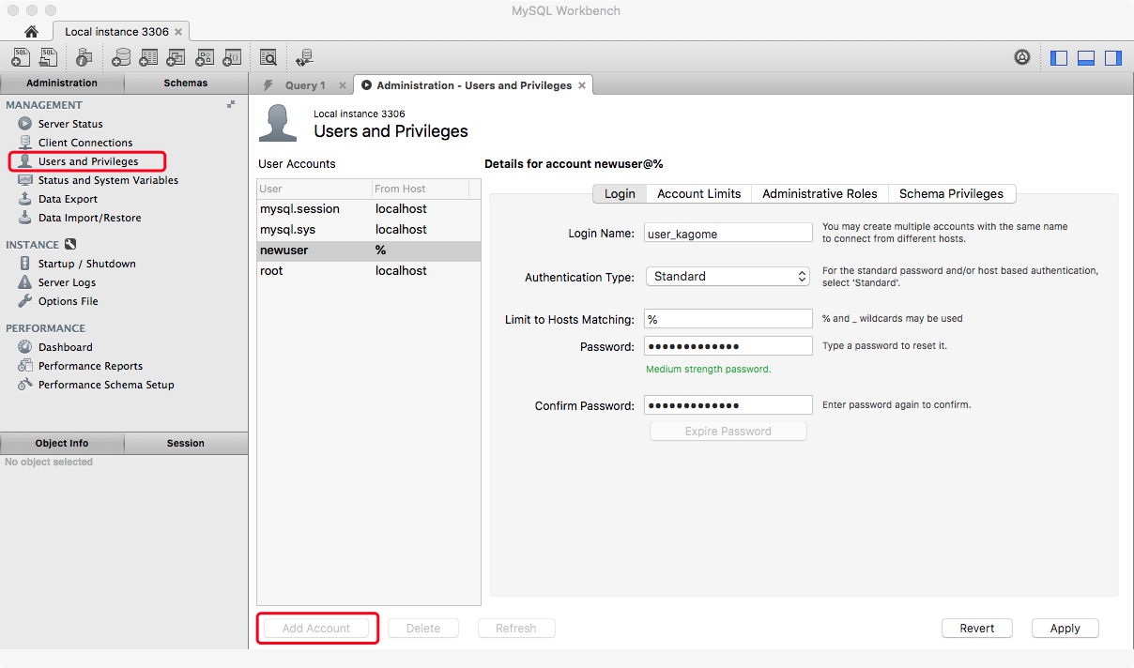Image resolution: width=1134 pixels, height=668 pixels.
Task: Collapse the Management section icon
Action: click(231, 104)
